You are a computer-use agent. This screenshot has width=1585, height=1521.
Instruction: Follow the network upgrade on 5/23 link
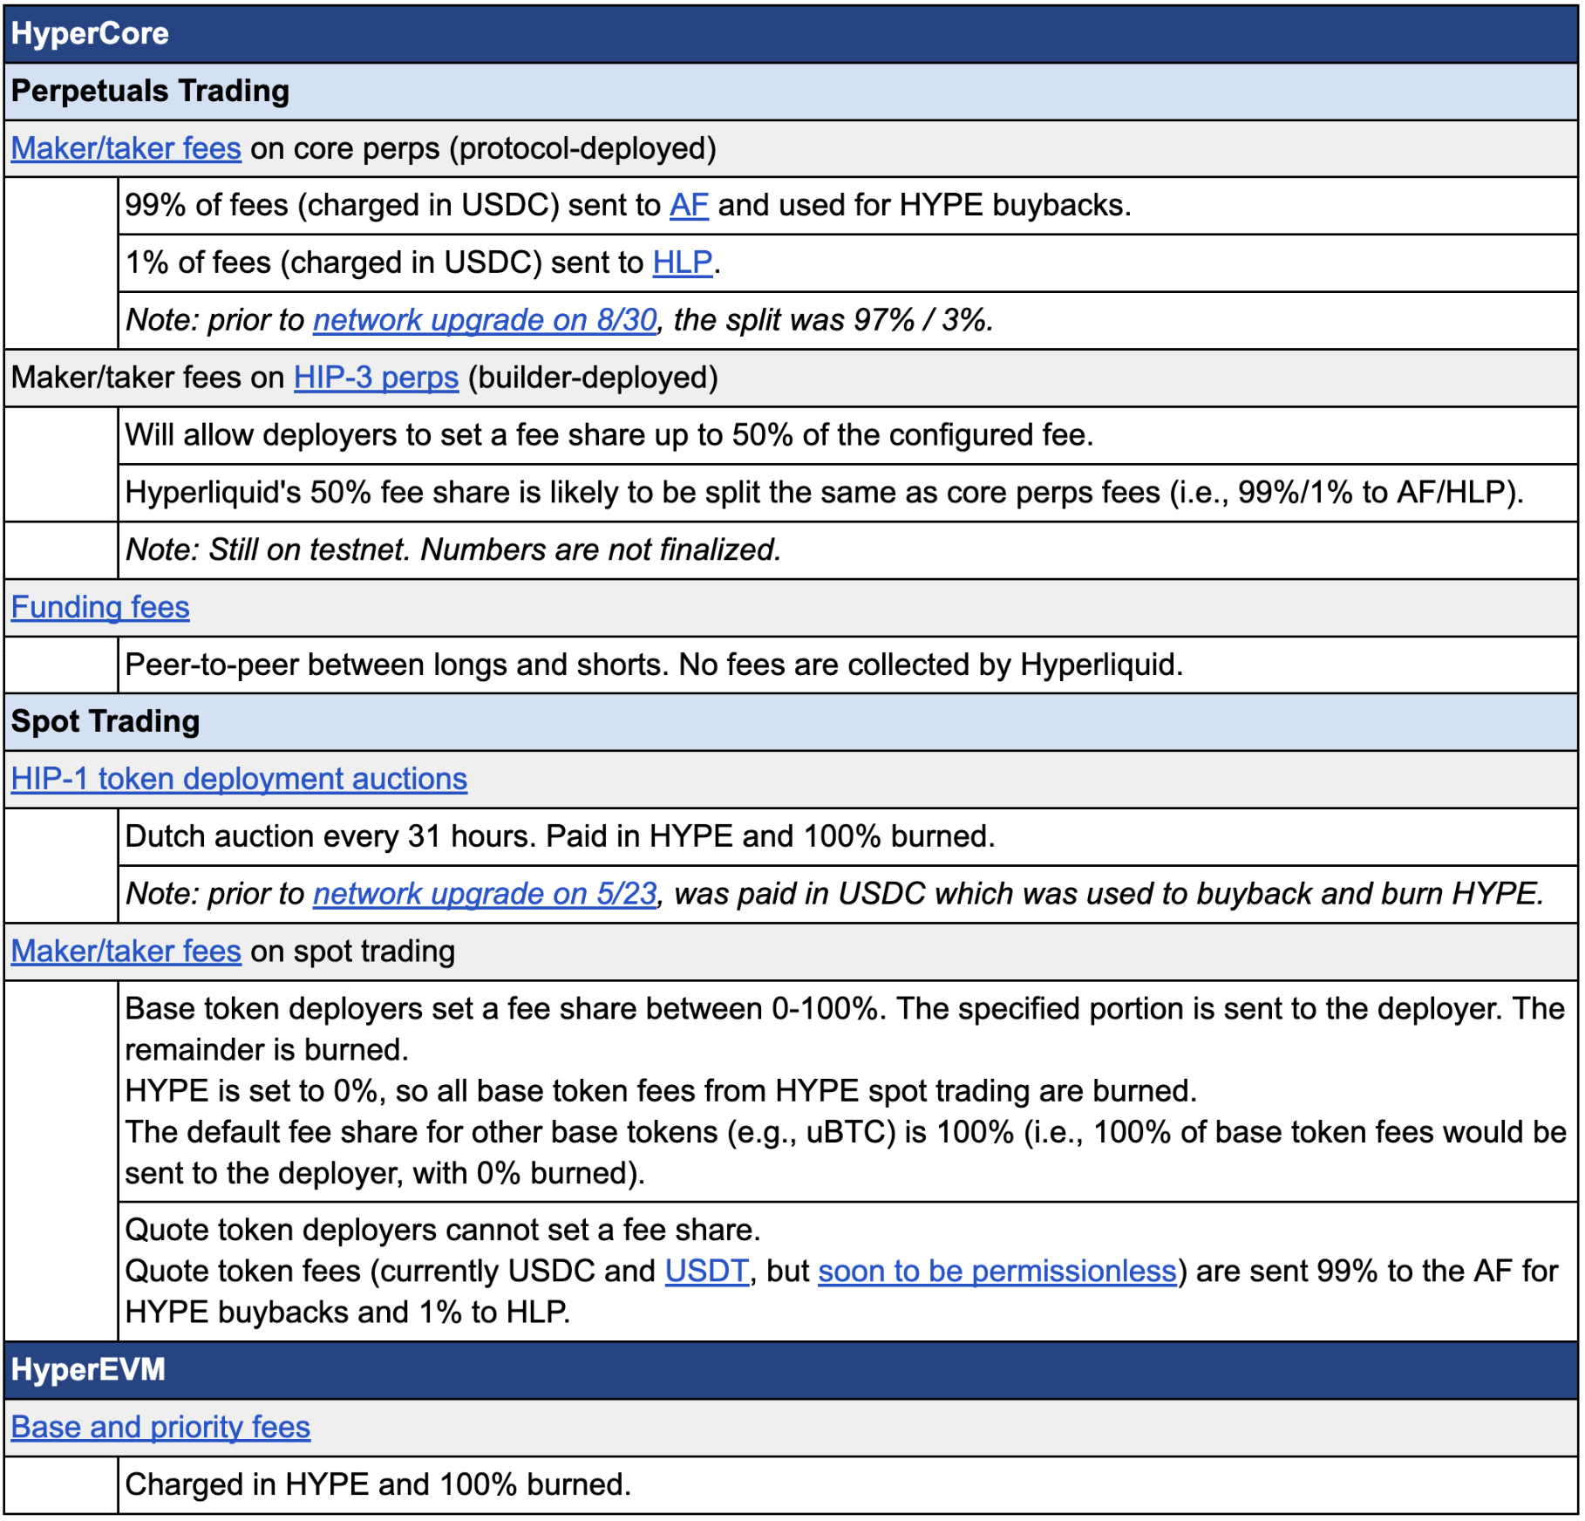coord(485,894)
